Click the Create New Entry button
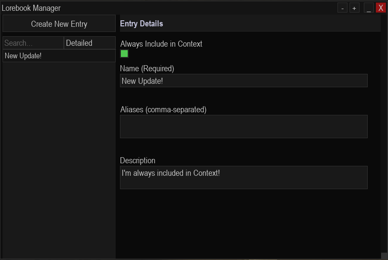 coord(59,23)
